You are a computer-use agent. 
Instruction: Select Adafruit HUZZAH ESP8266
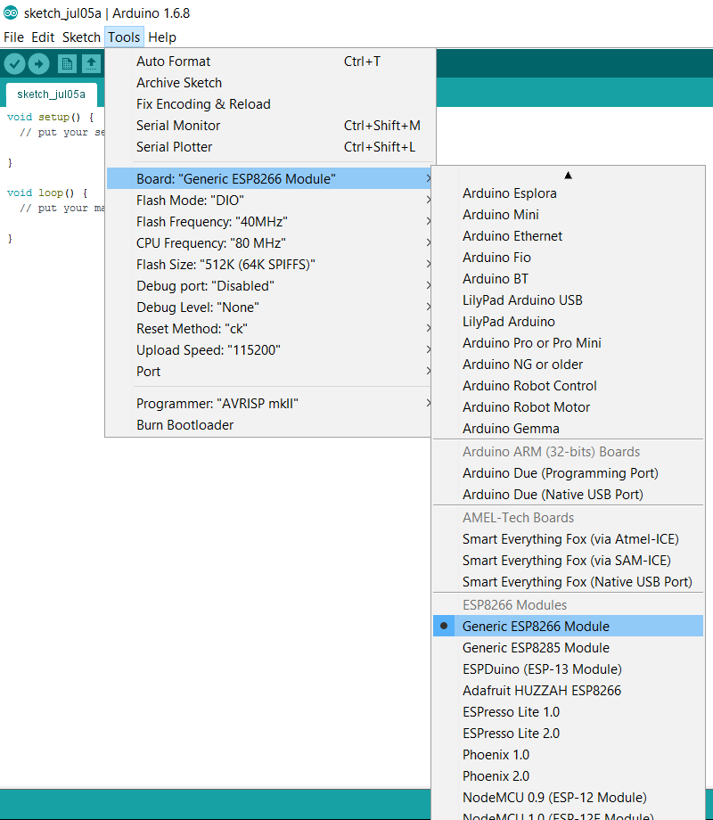point(568,690)
